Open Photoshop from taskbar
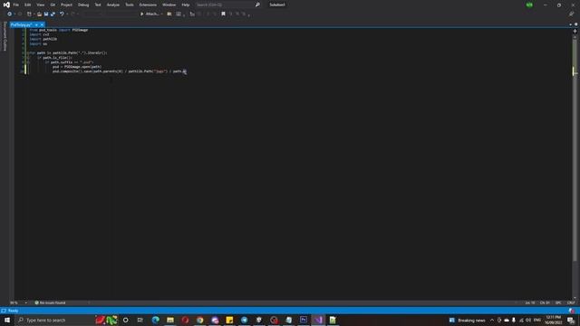Screen dimensions: 580x326 304,320
